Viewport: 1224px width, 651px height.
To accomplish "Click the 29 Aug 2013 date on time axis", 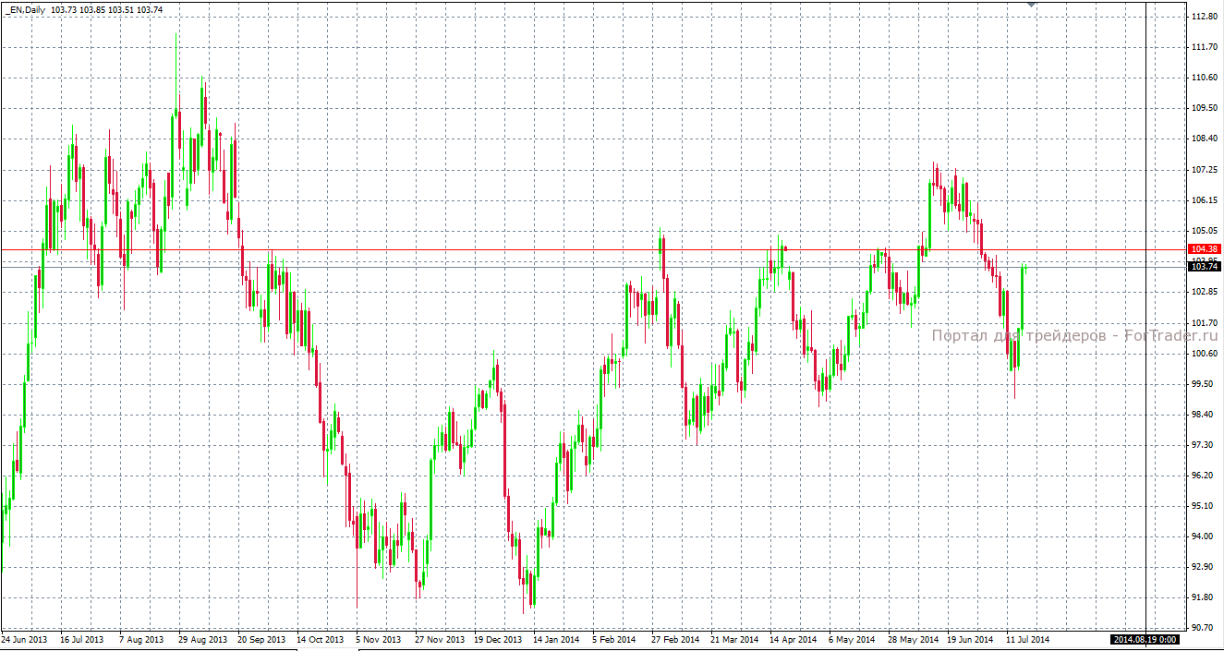I will [x=202, y=639].
